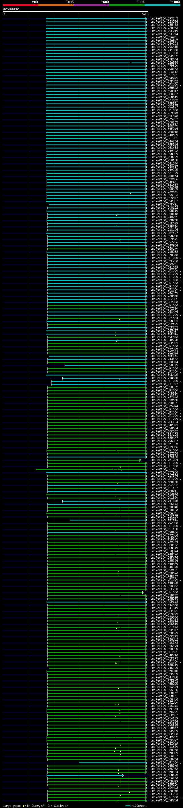Click label UniRef100_C5XS07
This screenshot has height=808, width=183.
click(164, 107)
